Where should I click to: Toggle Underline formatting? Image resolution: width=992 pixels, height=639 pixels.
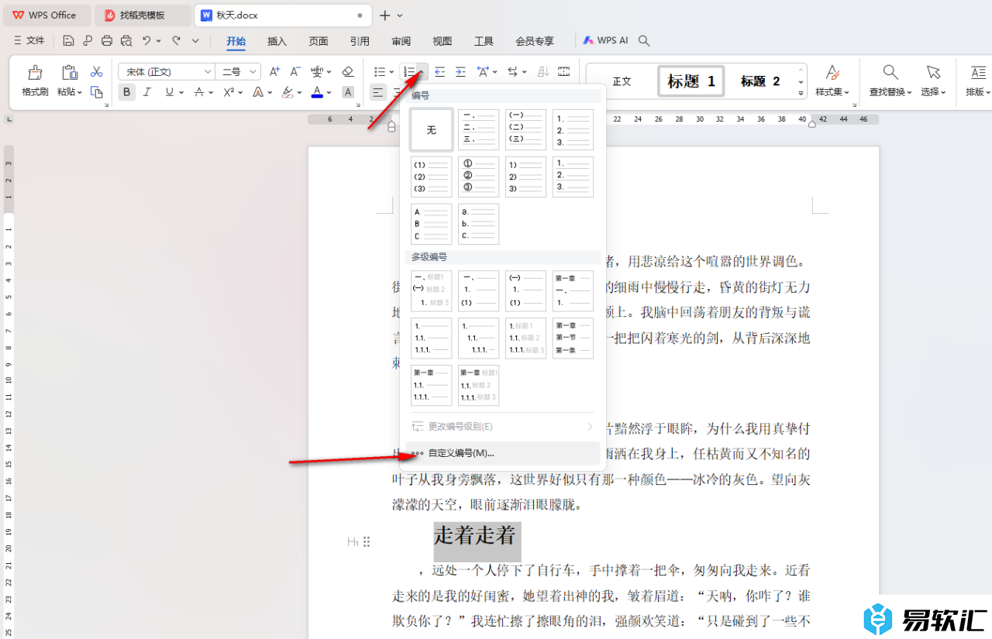pos(169,92)
